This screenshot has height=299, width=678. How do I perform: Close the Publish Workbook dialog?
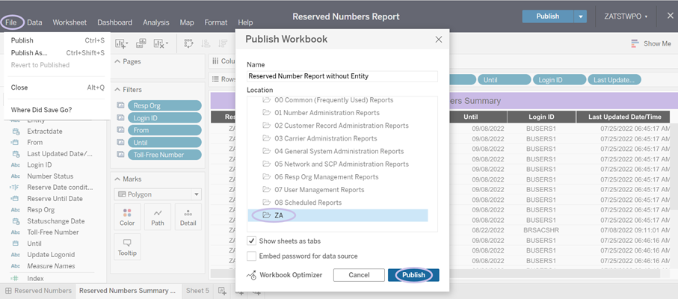coord(439,40)
